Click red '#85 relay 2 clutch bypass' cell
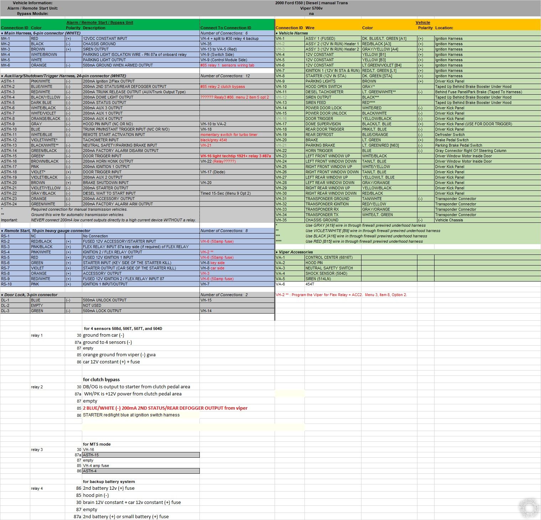The width and height of the screenshot is (541, 520). click(x=237, y=86)
